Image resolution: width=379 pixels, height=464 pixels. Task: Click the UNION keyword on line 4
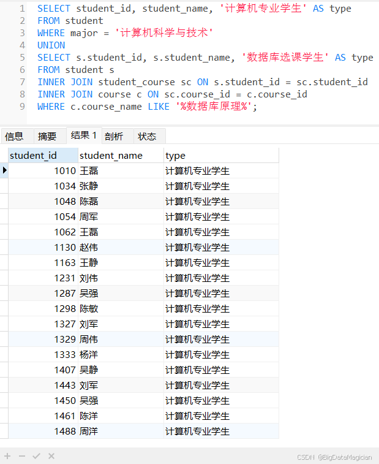coord(51,45)
